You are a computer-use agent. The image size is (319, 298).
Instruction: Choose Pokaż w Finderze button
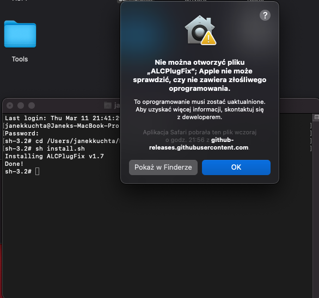coord(163,167)
